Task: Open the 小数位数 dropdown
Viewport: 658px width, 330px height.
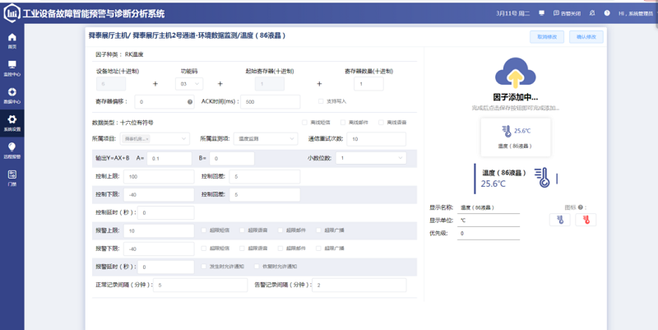Action: (x=368, y=157)
